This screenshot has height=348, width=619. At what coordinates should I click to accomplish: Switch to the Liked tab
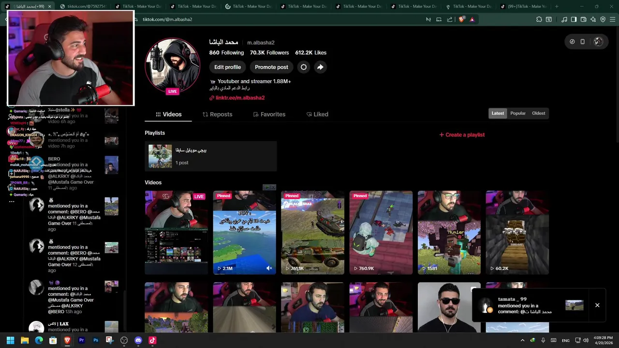click(x=317, y=115)
